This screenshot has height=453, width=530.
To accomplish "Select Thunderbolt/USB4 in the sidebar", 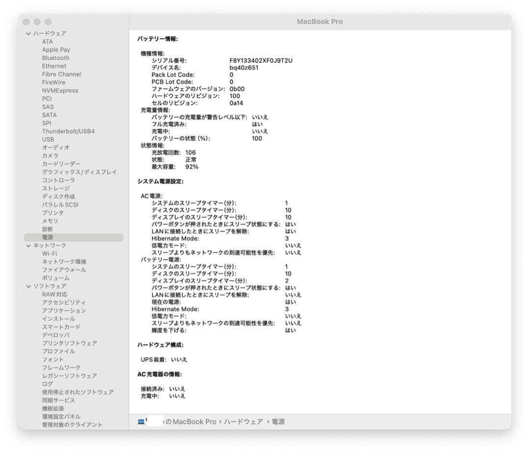I will [69, 131].
